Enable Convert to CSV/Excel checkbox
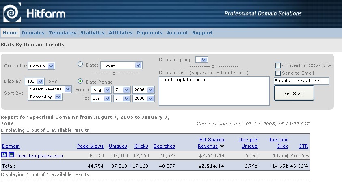This screenshot has width=342, height=183. [x=278, y=66]
